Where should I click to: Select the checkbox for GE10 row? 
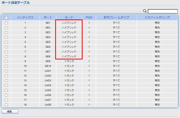(6, 66)
